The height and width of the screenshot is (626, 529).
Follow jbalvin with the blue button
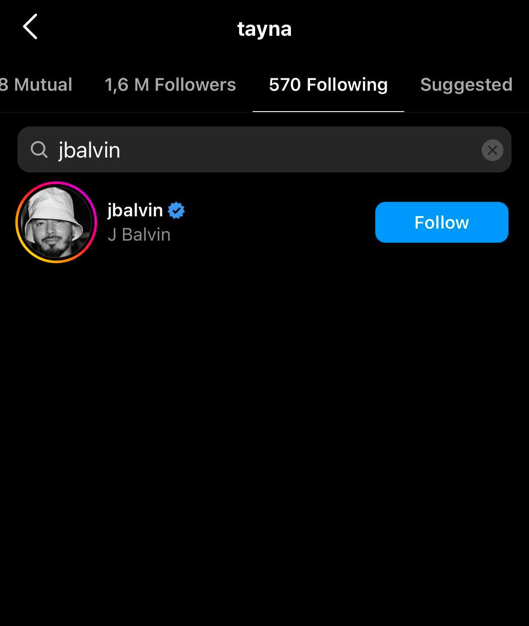pos(442,222)
